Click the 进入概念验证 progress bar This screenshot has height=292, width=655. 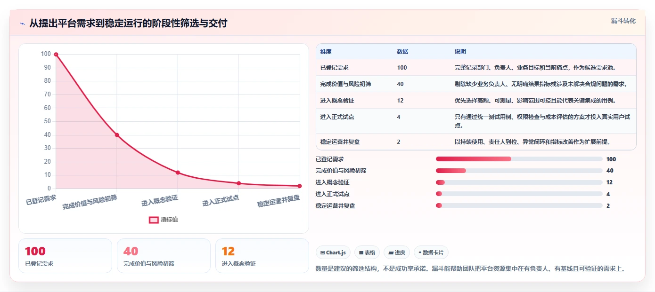(519, 182)
